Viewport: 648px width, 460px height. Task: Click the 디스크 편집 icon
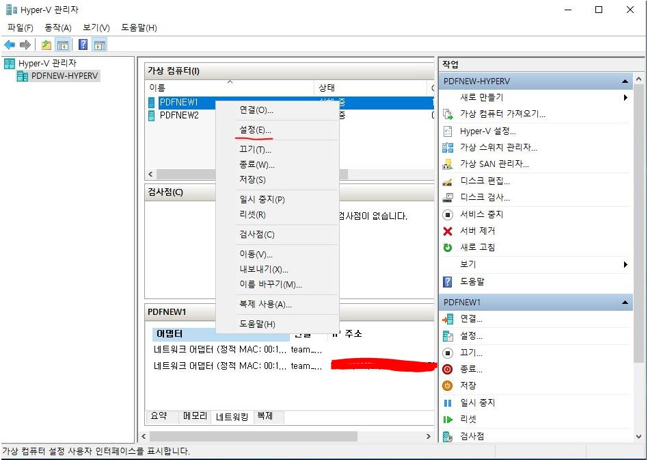pos(448,181)
